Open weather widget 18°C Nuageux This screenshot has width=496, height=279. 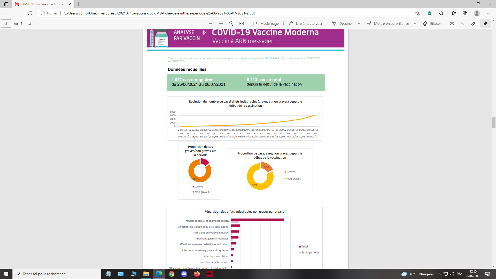[x=417, y=274]
